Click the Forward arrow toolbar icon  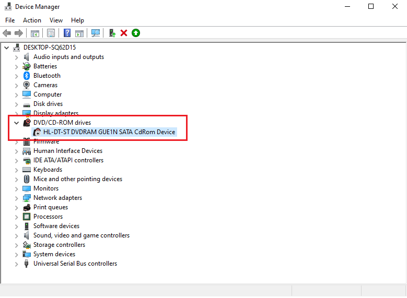(x=19, y=33)
